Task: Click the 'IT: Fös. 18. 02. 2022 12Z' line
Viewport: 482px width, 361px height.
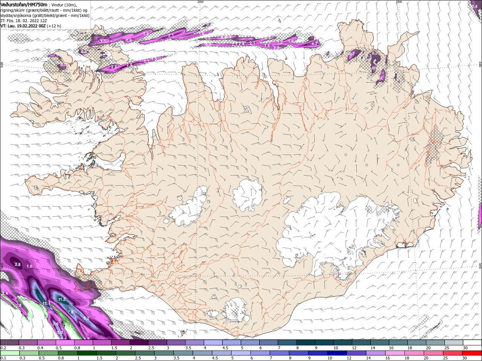Action: [23, 21]
